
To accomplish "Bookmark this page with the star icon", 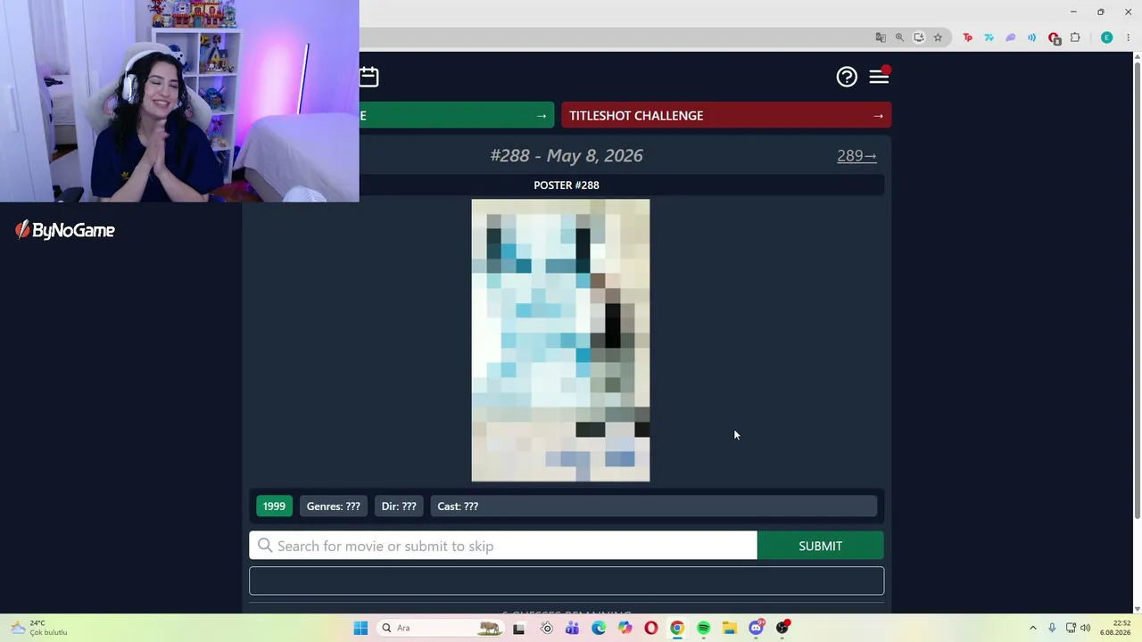I will click(938, 37).
